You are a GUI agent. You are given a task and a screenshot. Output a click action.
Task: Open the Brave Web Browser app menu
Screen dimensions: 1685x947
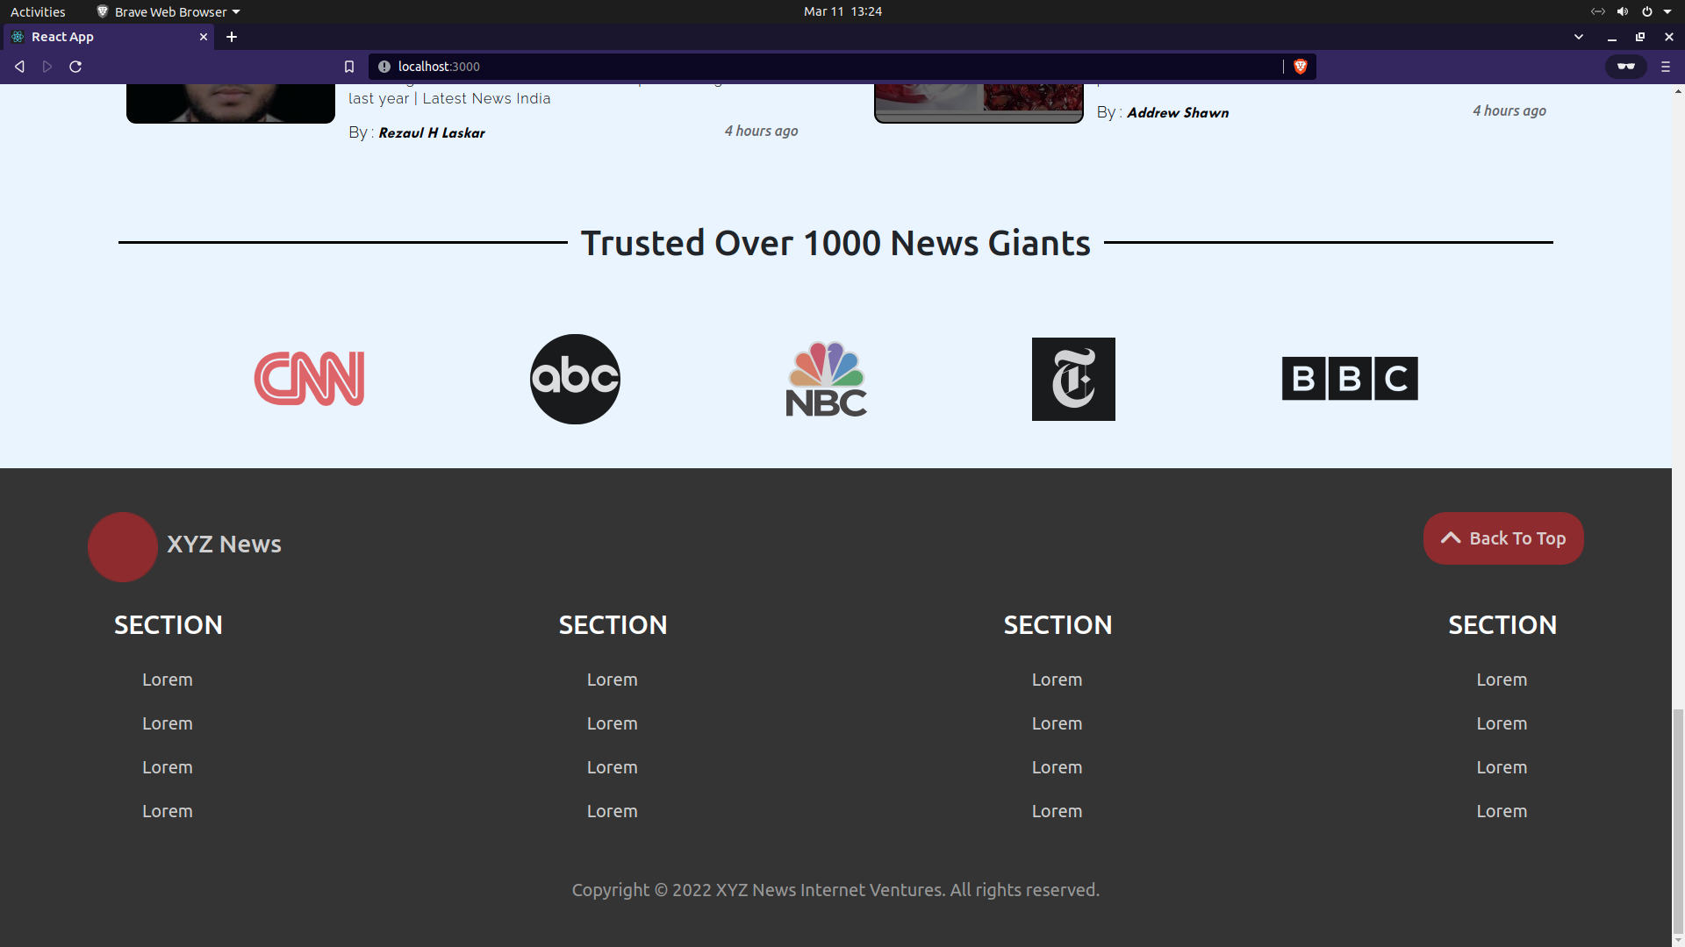tap(168, 11)
